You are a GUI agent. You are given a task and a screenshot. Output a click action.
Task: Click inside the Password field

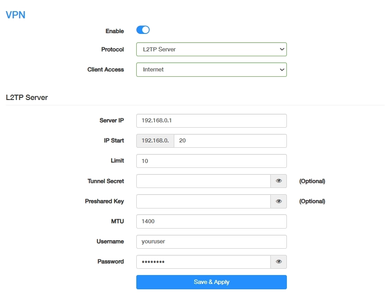click(203, 262)
